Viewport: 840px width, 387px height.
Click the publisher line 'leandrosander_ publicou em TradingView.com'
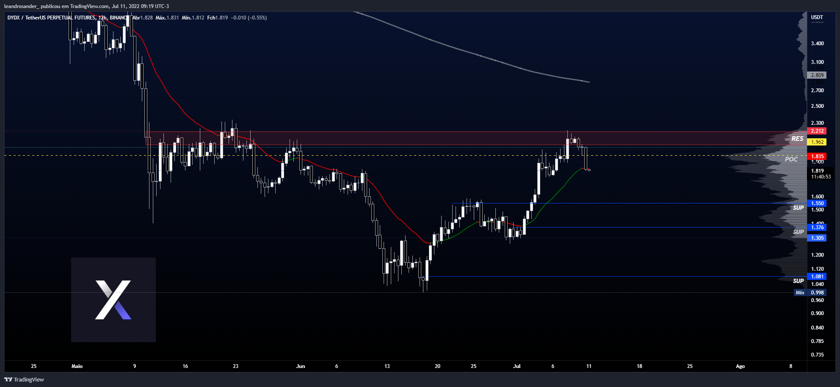coord(56,6)
